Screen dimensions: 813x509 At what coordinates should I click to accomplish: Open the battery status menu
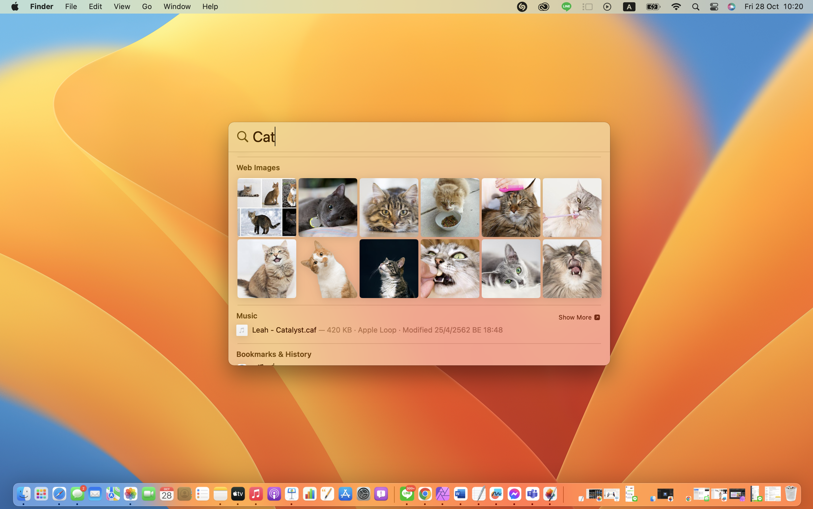click(653, 7)
